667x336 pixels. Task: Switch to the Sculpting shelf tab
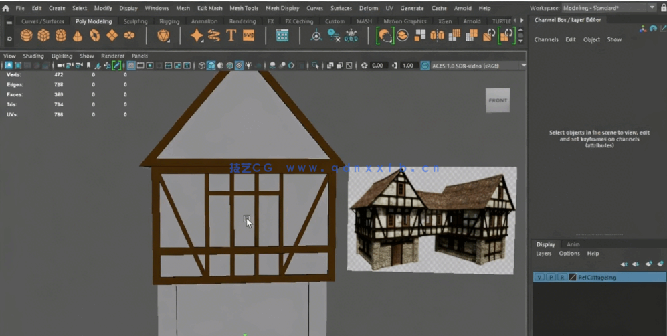[x=136, y=21]
